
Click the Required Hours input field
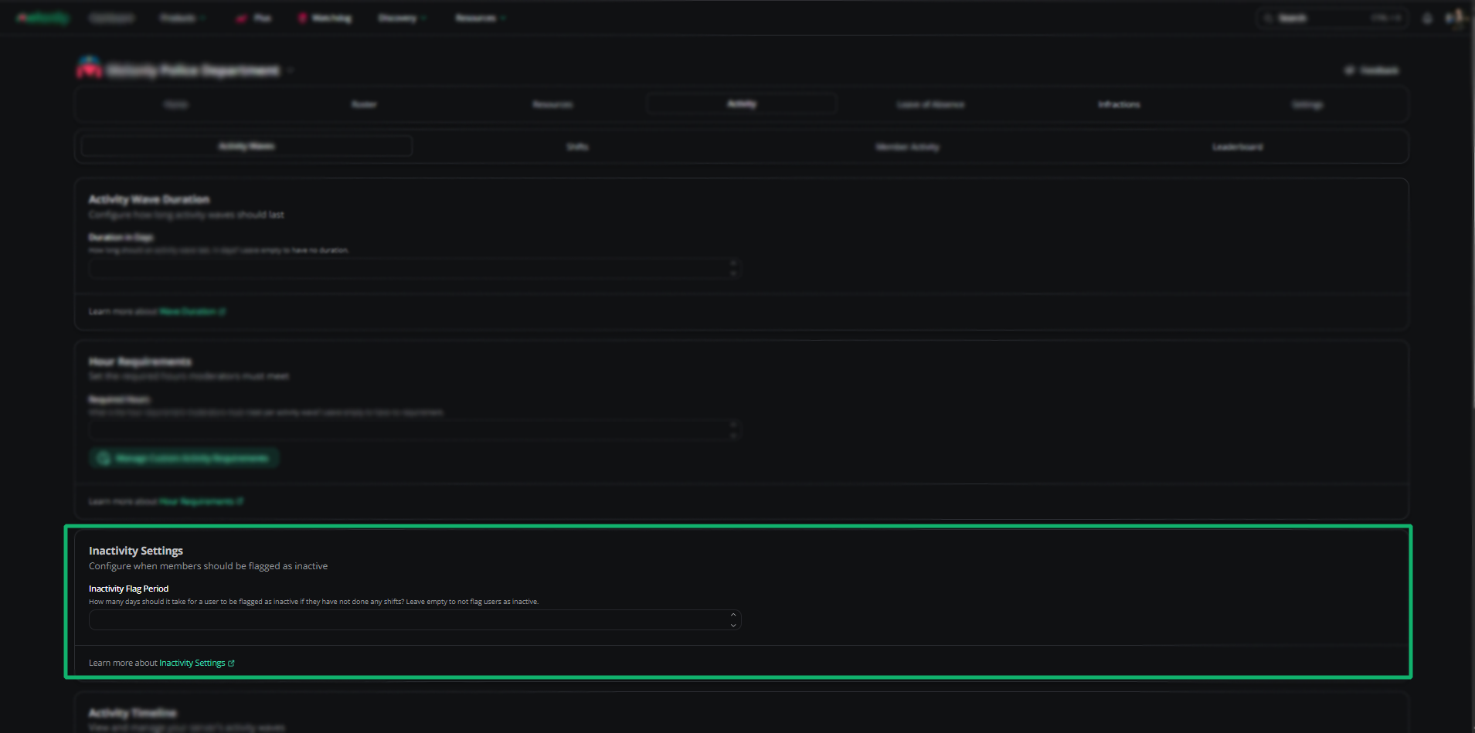tap(415, 429)
